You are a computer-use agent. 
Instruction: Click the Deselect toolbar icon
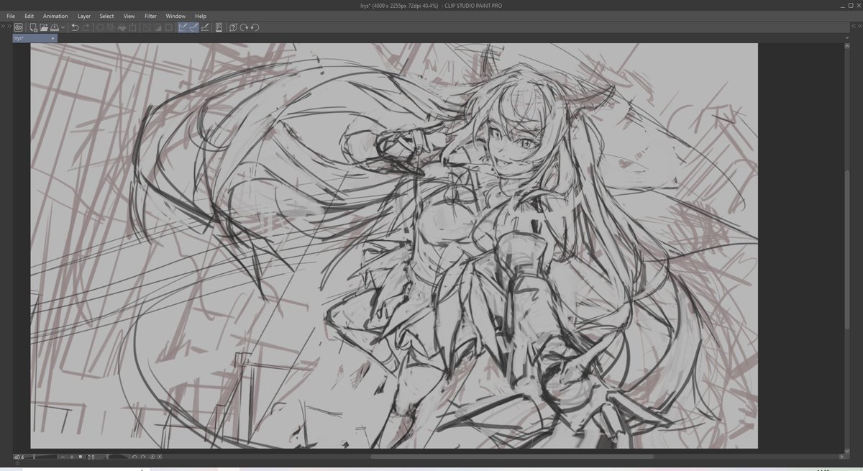click(x=147, y=27)
